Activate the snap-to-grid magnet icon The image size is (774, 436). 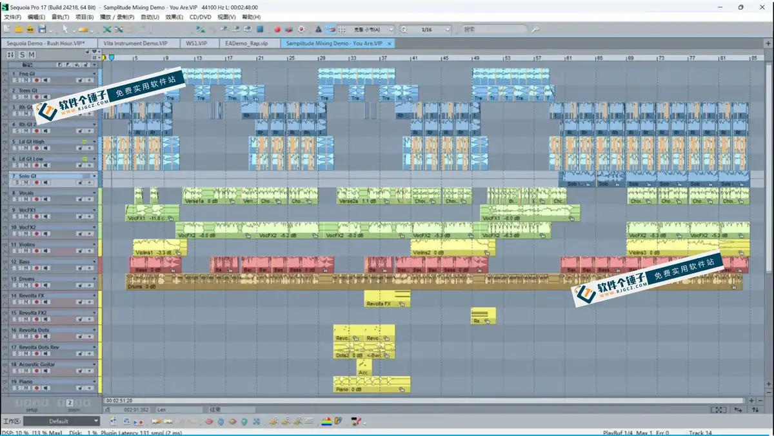(330, 29)
